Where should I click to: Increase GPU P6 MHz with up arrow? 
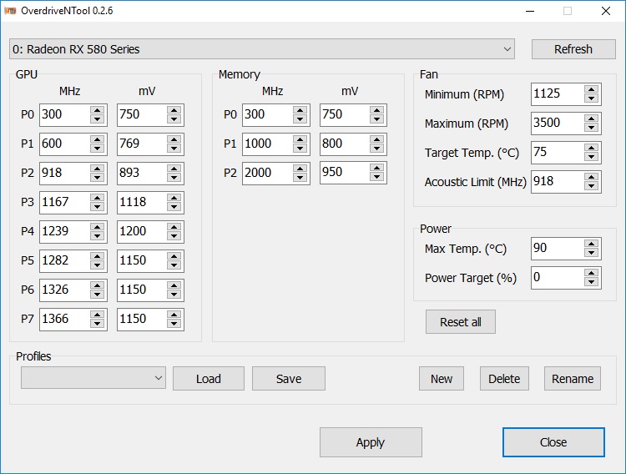click(97, 285)
